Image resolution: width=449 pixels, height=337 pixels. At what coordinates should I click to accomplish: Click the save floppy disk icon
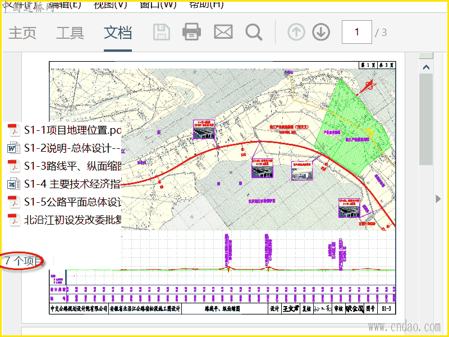(162, 32)
